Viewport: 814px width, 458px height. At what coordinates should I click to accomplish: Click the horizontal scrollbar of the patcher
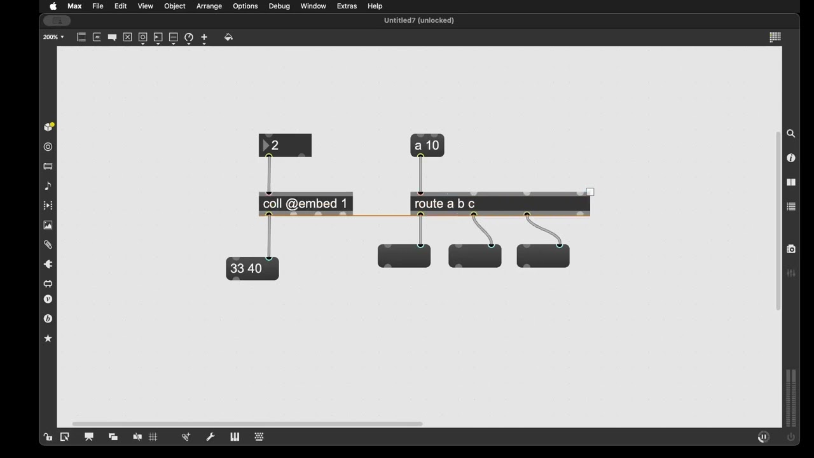247,424
